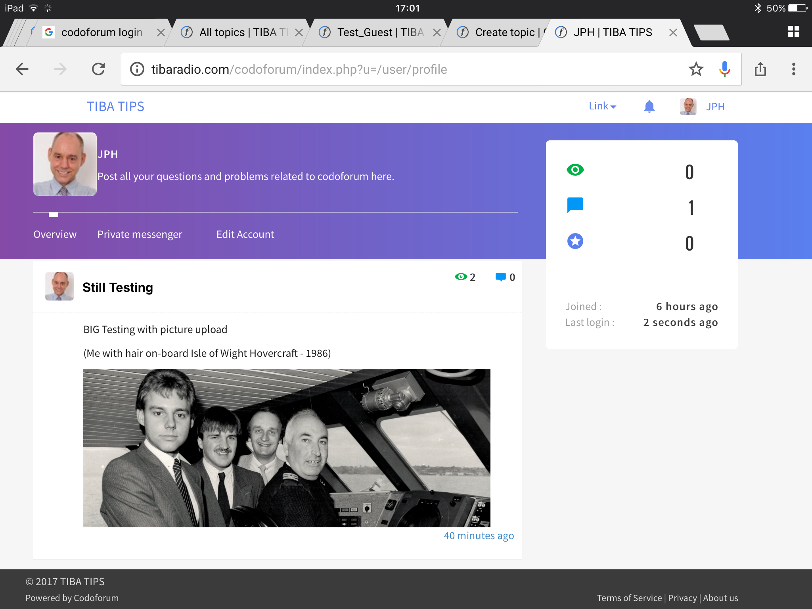The height and width of the screenshot is (609, 812).
Task: Click the small JPH avatar in header
Action: pos(688,107)
